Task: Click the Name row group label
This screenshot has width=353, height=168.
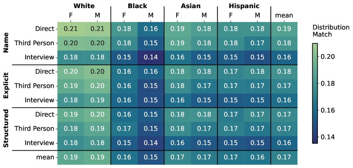Action: (6, 43)
